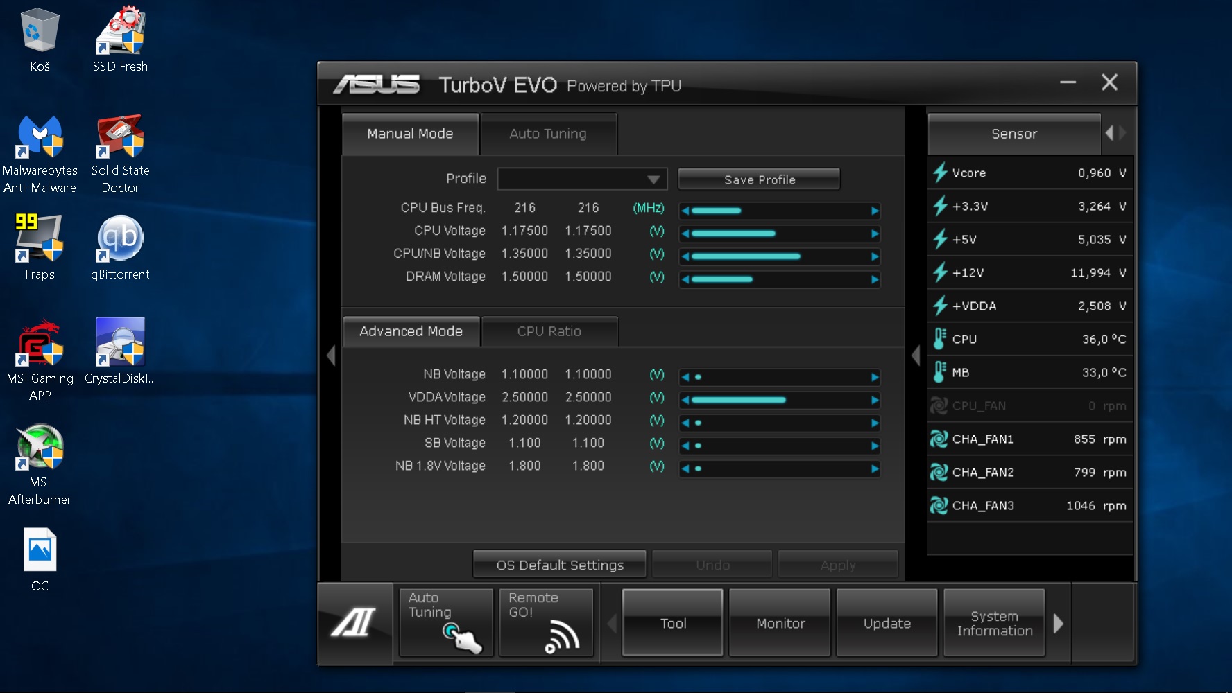Collapse the left side panel arrow

tap(331, 356)
